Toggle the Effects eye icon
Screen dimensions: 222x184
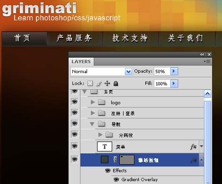[x=108, y=170]
